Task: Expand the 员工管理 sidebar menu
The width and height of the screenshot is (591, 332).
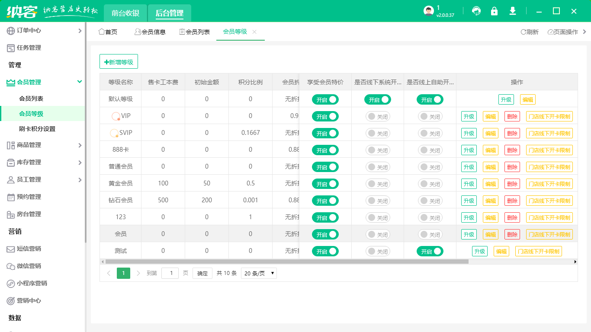Action: pos(43,180)
